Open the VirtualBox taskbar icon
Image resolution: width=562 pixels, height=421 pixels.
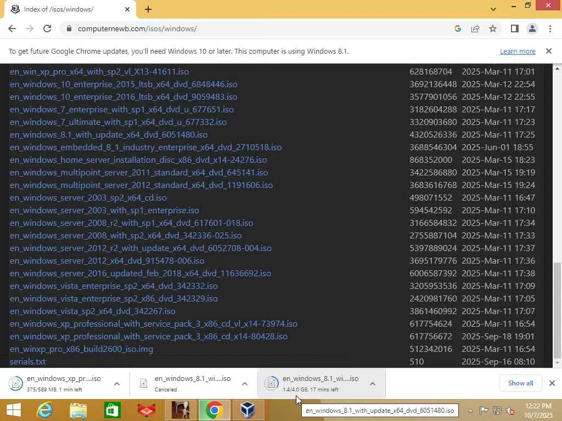[248, 410]
